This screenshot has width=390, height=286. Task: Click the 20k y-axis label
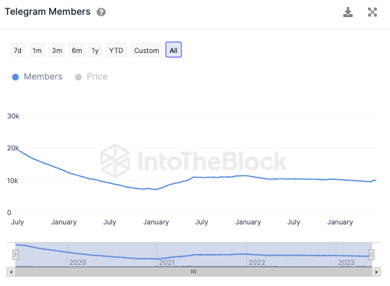(x=13, y=148)
